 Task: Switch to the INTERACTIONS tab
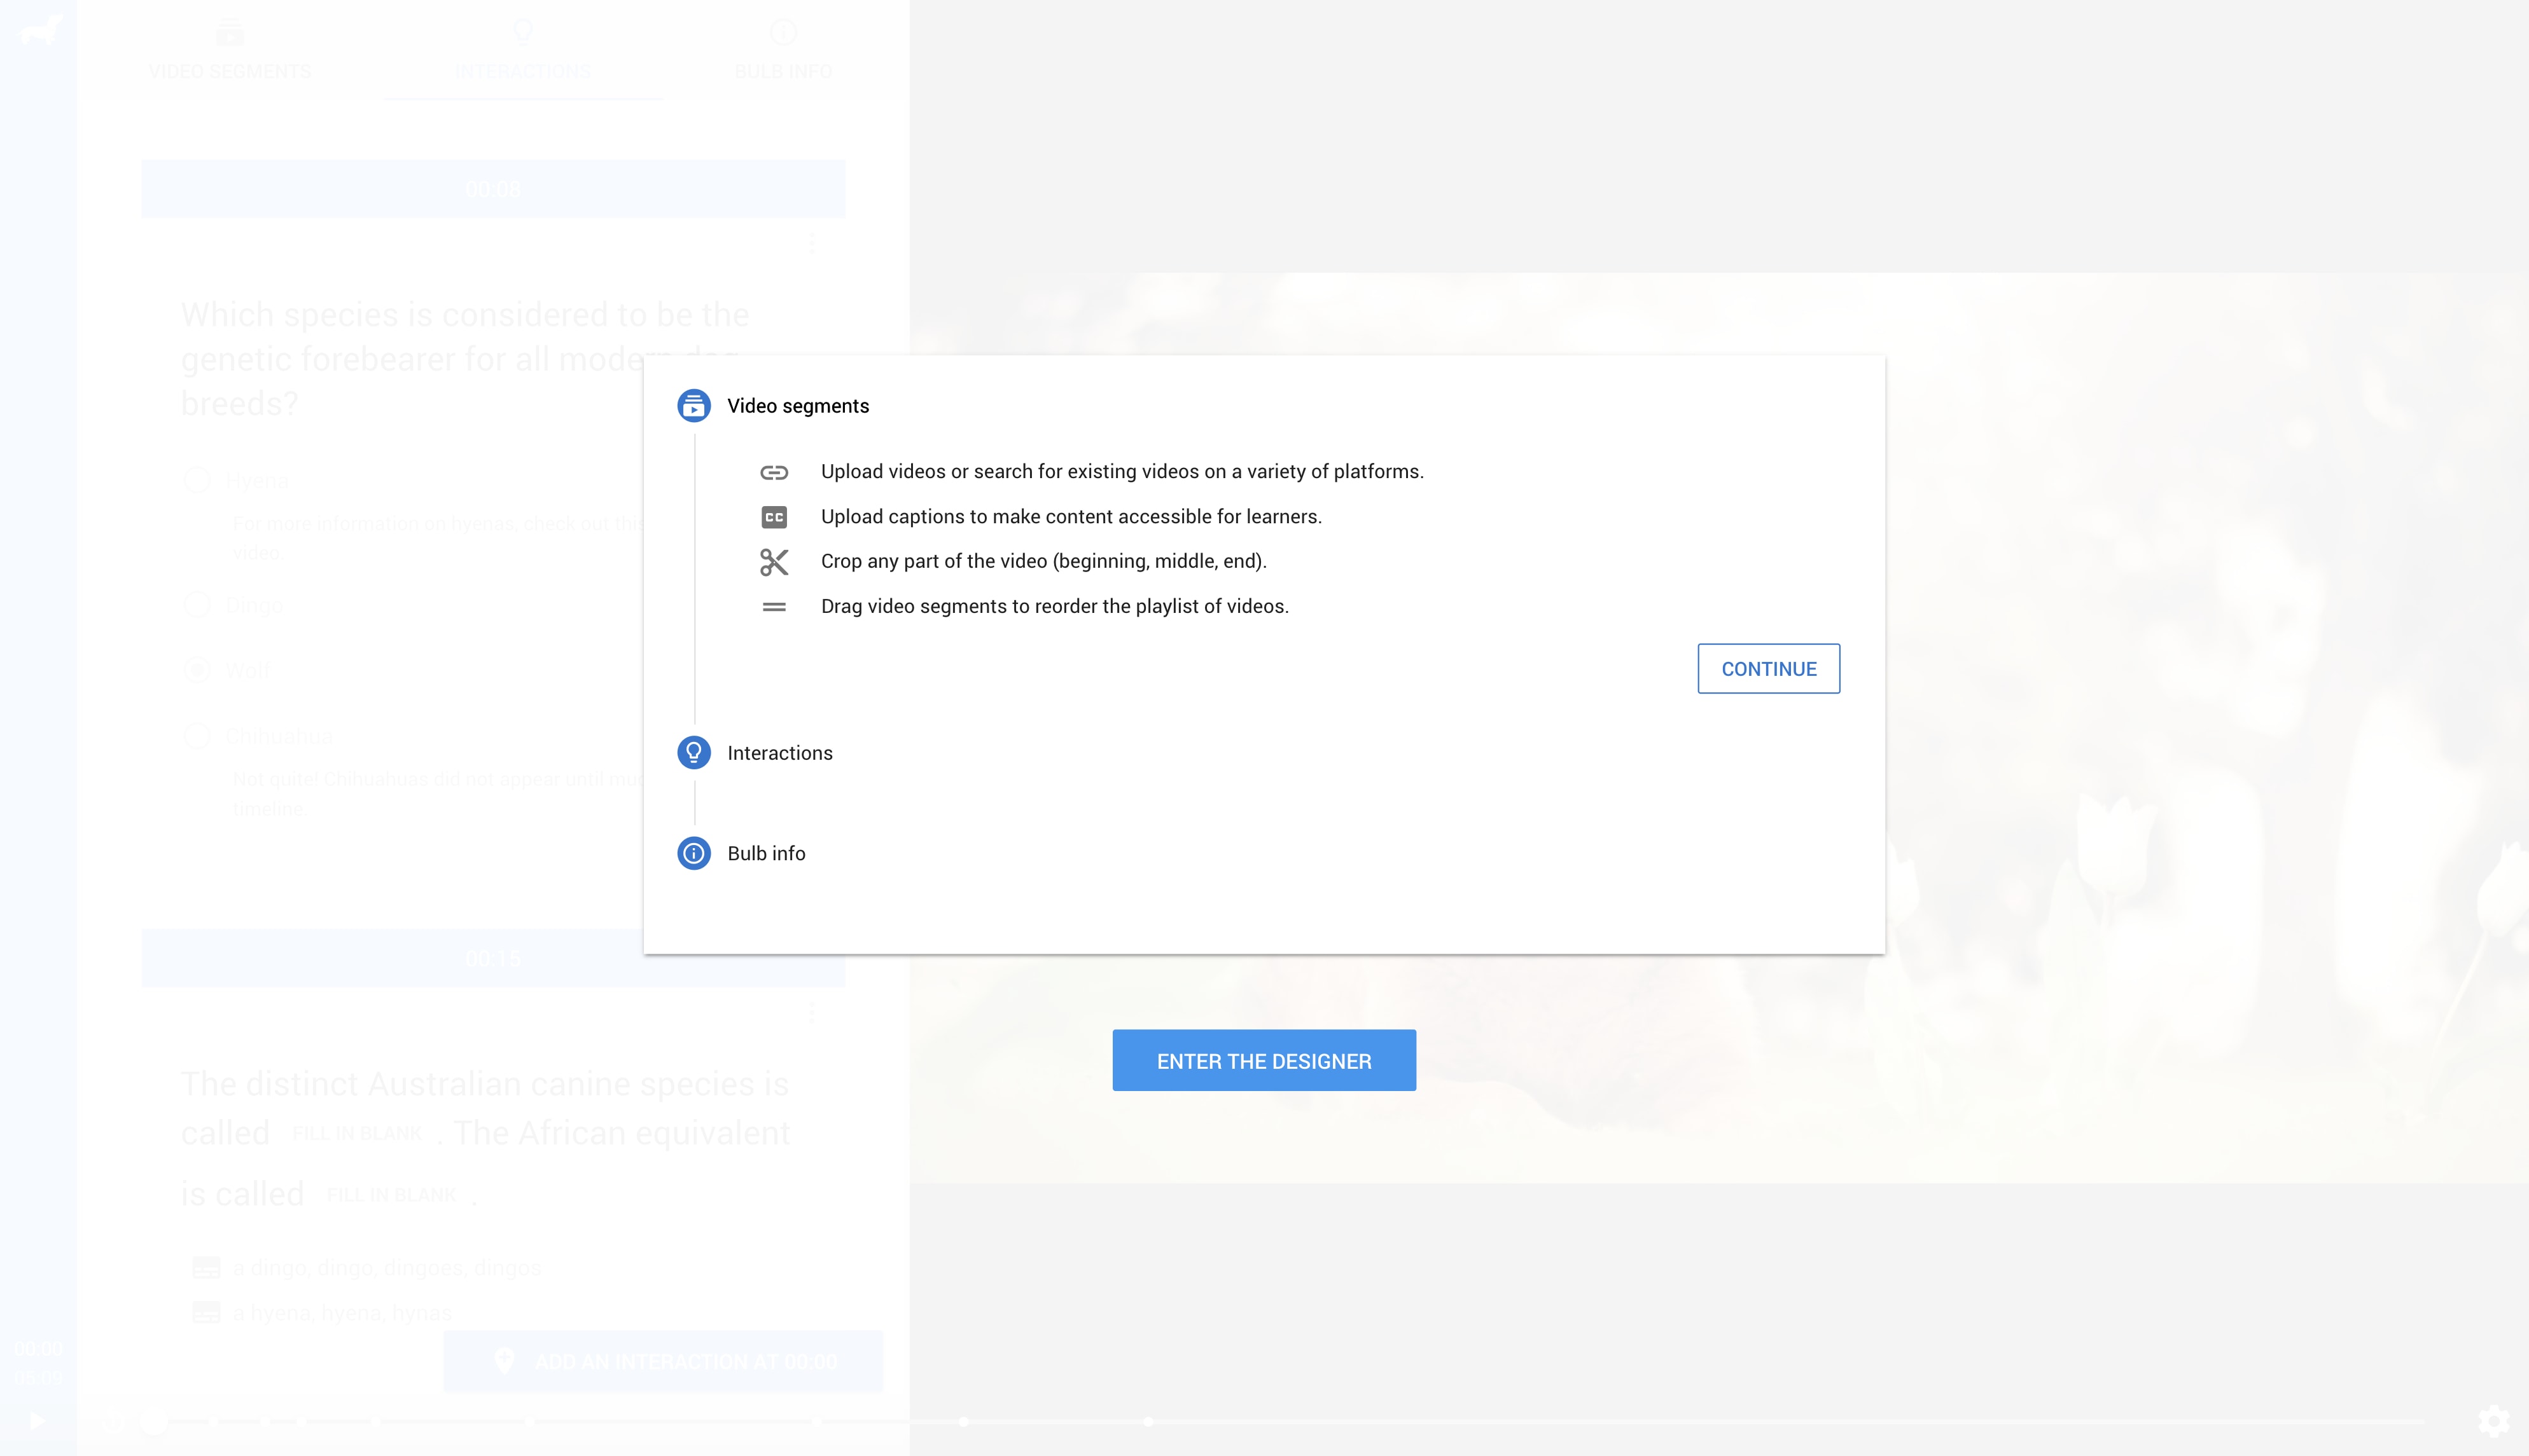(x=522, y=50)
